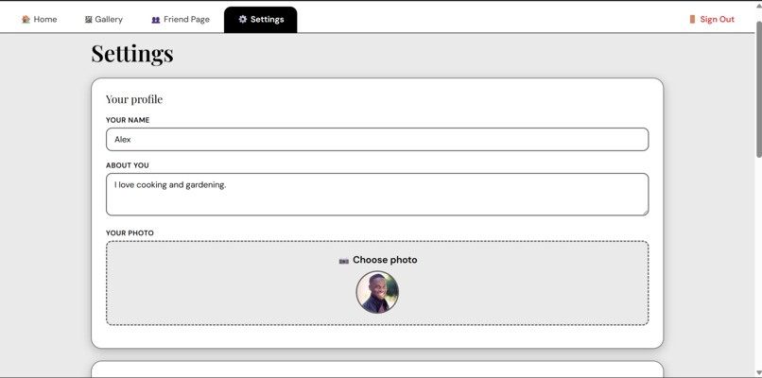This screenshot has width=762, height=378.
Task: Click the Choose photo button
Action: pos(378,260)
